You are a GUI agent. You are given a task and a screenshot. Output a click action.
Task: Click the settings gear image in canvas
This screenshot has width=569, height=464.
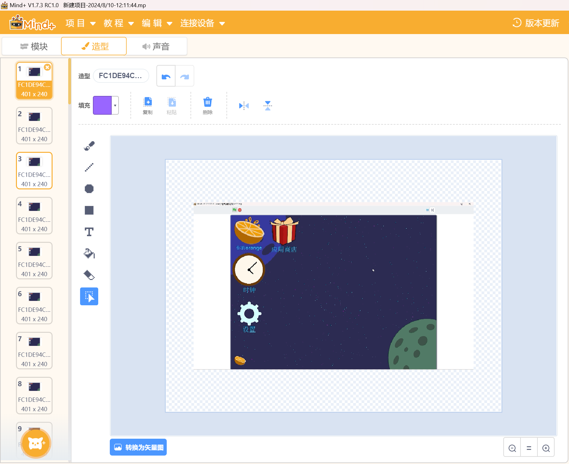point(249,313)
